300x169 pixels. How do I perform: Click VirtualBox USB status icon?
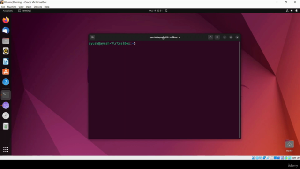click(x=268, y=158)
